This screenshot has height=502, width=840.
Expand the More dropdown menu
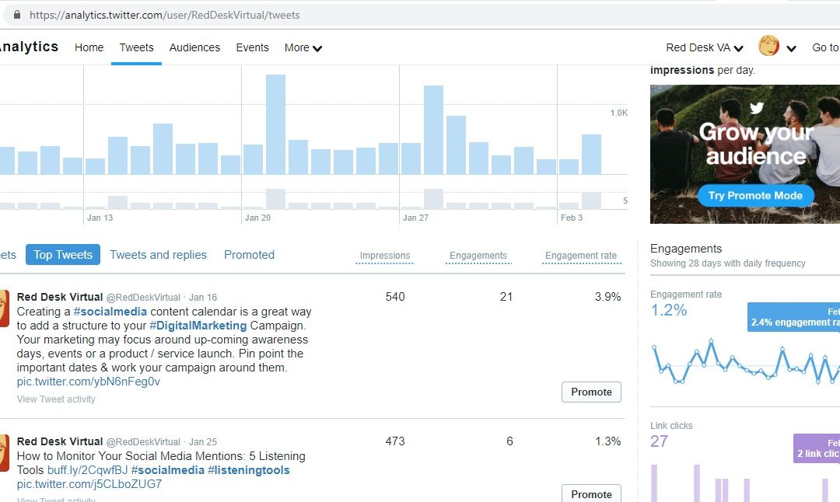(x=303, y=47)
